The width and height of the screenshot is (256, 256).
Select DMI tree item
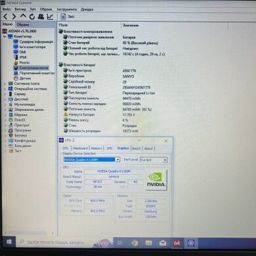(x=20, y=52)
